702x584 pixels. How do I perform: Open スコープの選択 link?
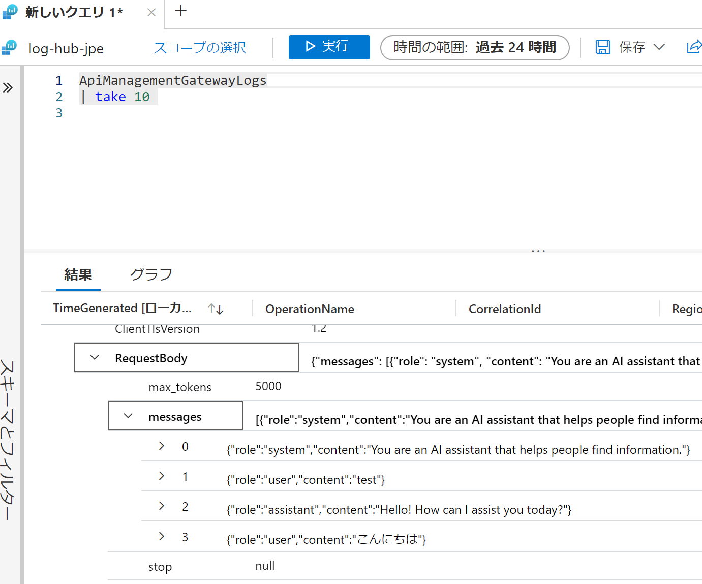pyautogui.click(x=200, y=48)
